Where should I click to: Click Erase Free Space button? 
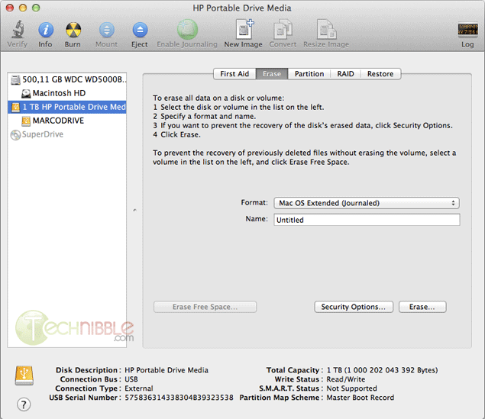205,307
